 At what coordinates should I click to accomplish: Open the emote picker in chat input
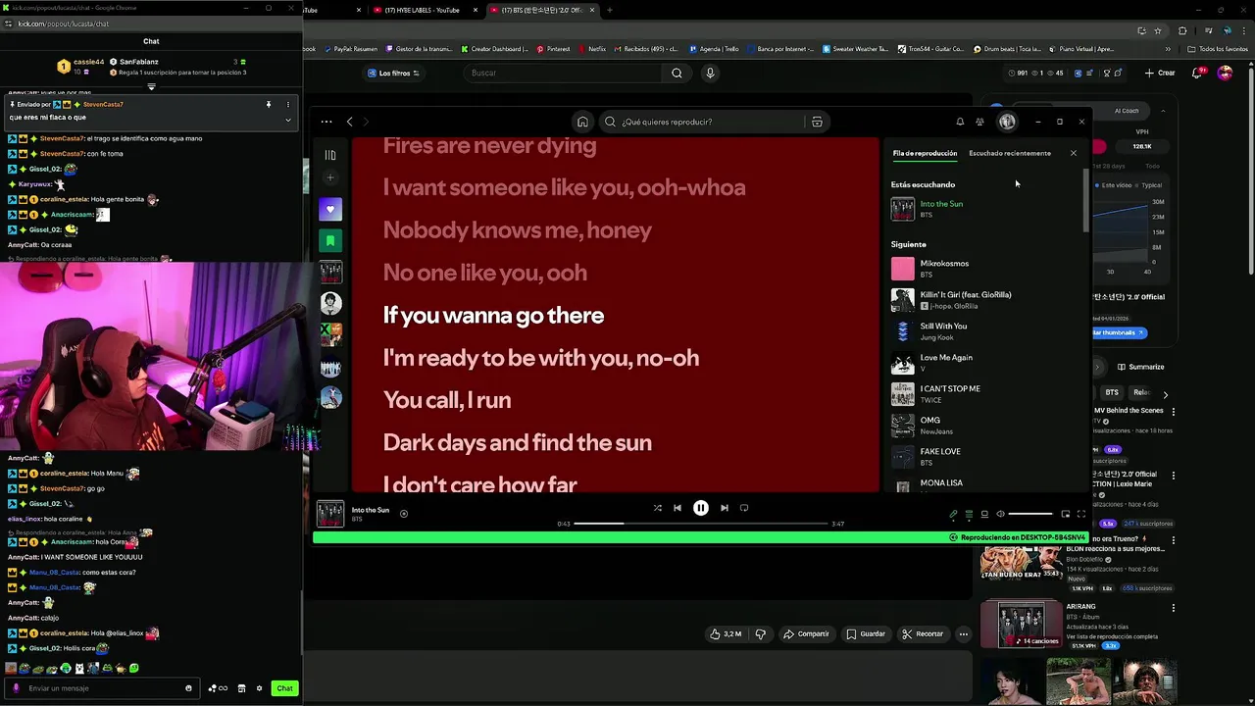[188, 688]
